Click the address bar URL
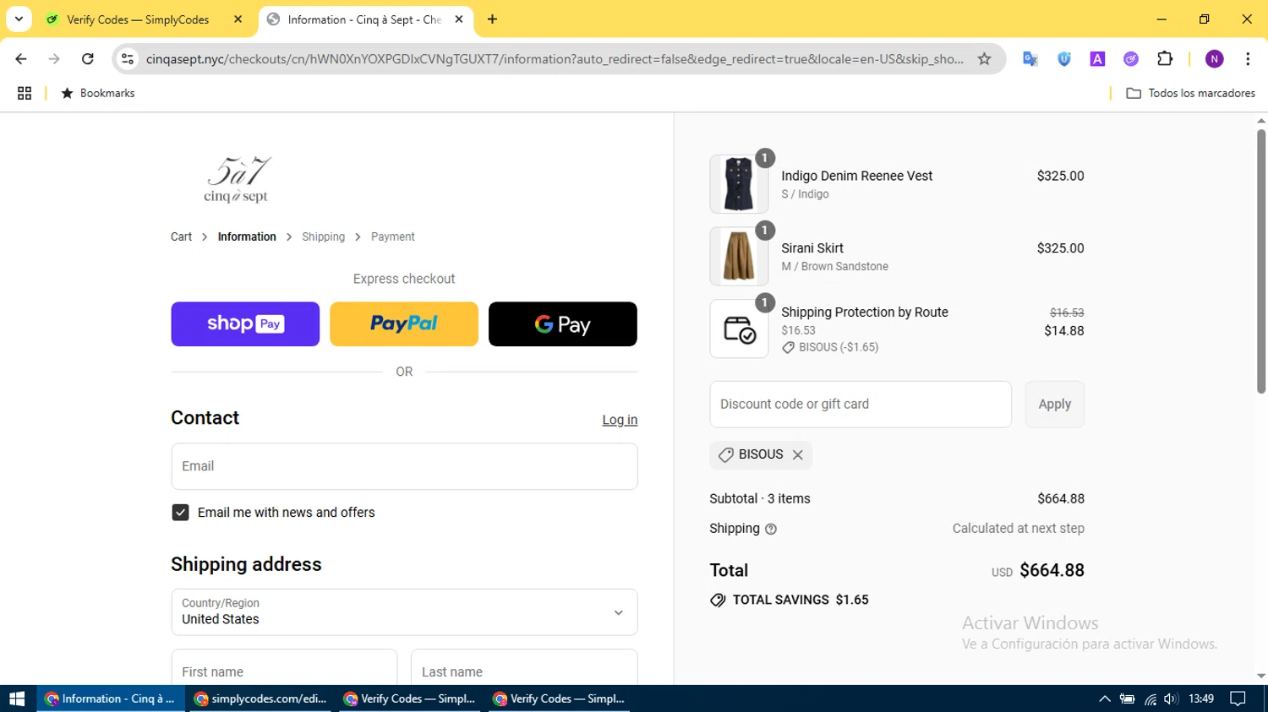Image resolution: width=1268 pixels, height=712 pixels. [554, 59]
